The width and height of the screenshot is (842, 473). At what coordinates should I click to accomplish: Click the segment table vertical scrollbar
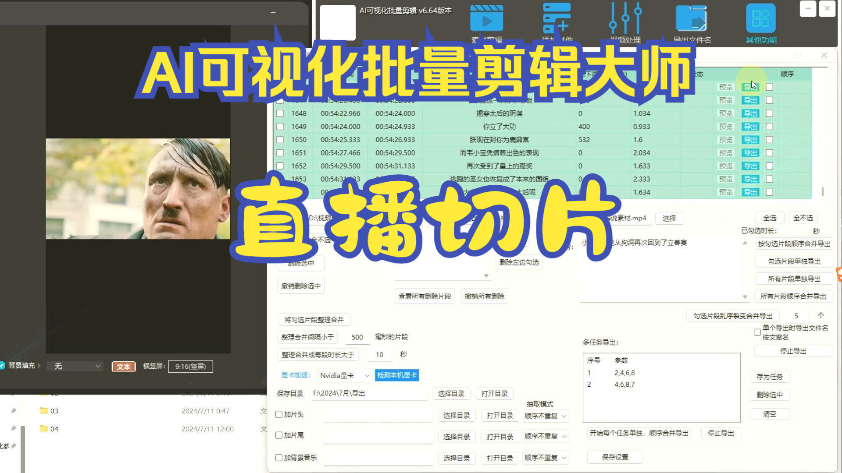pos(823,191)
